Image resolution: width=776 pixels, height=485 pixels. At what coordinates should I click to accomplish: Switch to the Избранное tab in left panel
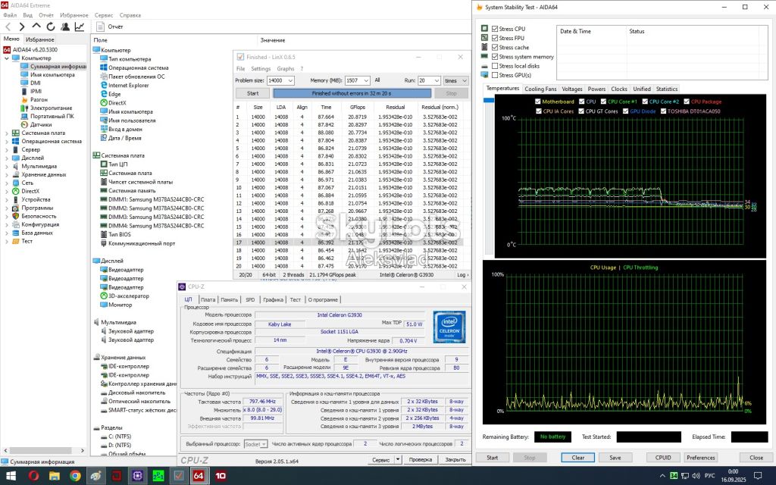[39, 39]
